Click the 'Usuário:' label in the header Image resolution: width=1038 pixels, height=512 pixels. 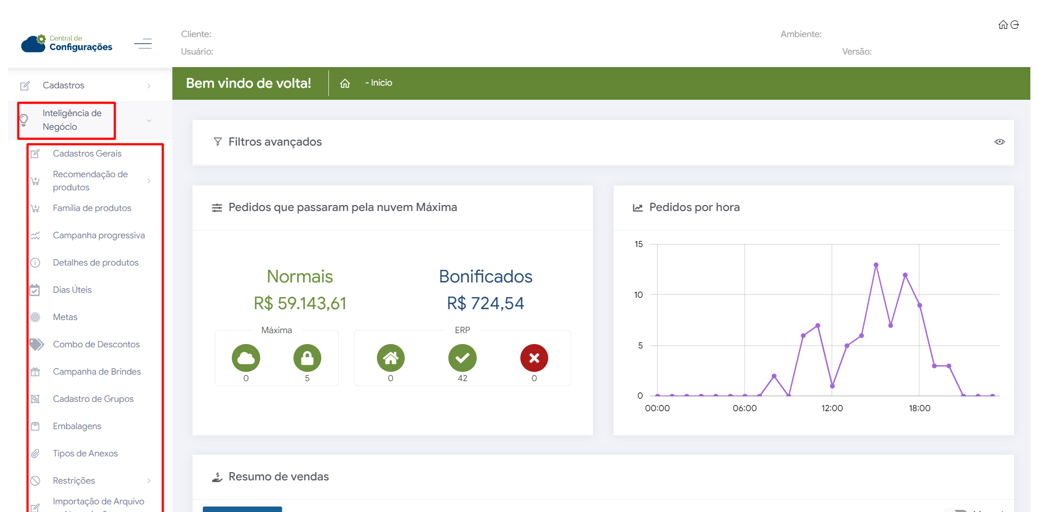pos(197,52)
